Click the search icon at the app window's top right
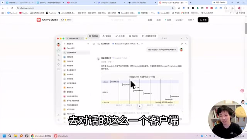247x139 pixels. coord(187,39)
